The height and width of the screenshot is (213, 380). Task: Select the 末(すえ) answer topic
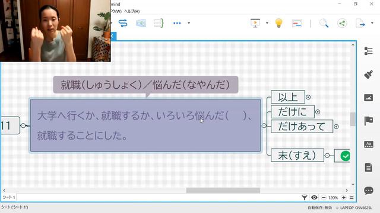[x=297, y=155]
